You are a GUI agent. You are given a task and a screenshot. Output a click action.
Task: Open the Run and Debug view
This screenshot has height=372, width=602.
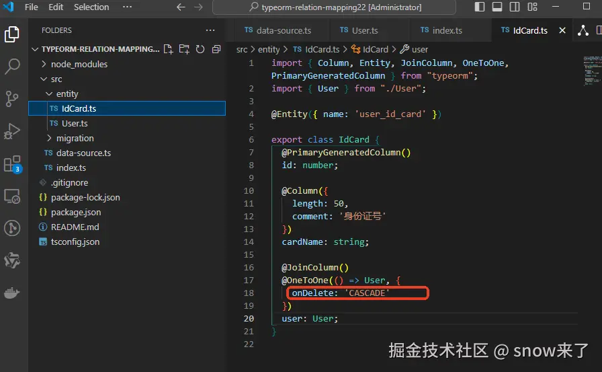[x=12, y=131]
